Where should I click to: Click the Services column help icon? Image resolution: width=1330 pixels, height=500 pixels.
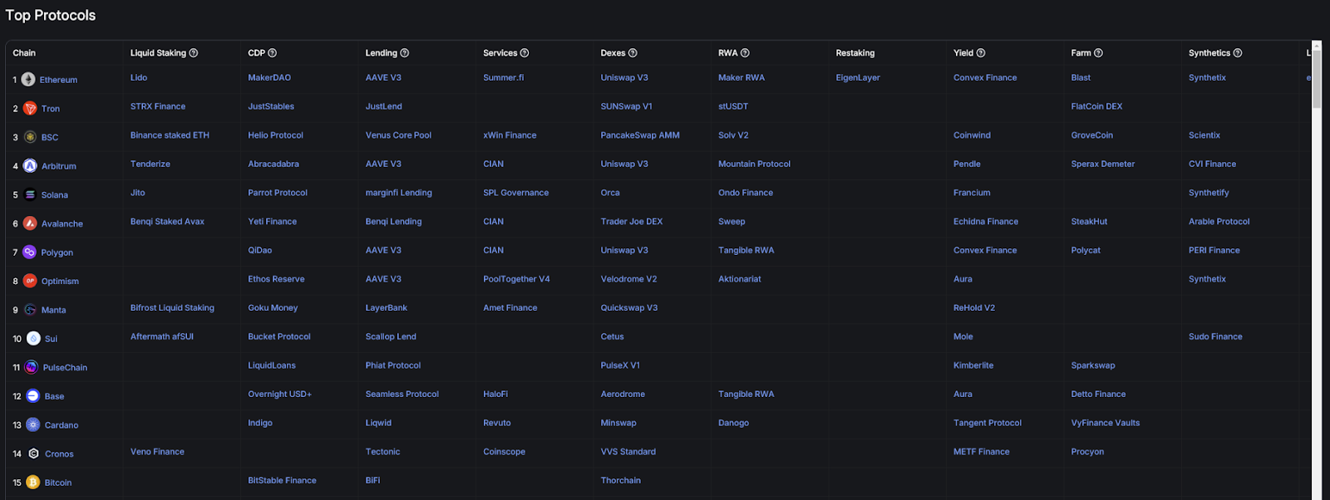coord(525,53)
